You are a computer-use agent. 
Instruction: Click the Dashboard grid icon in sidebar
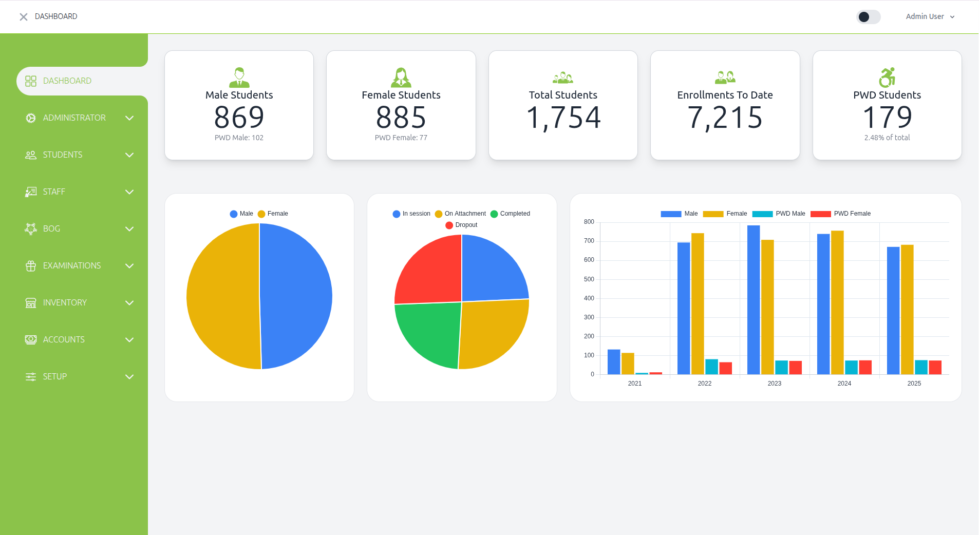point(31,81)
